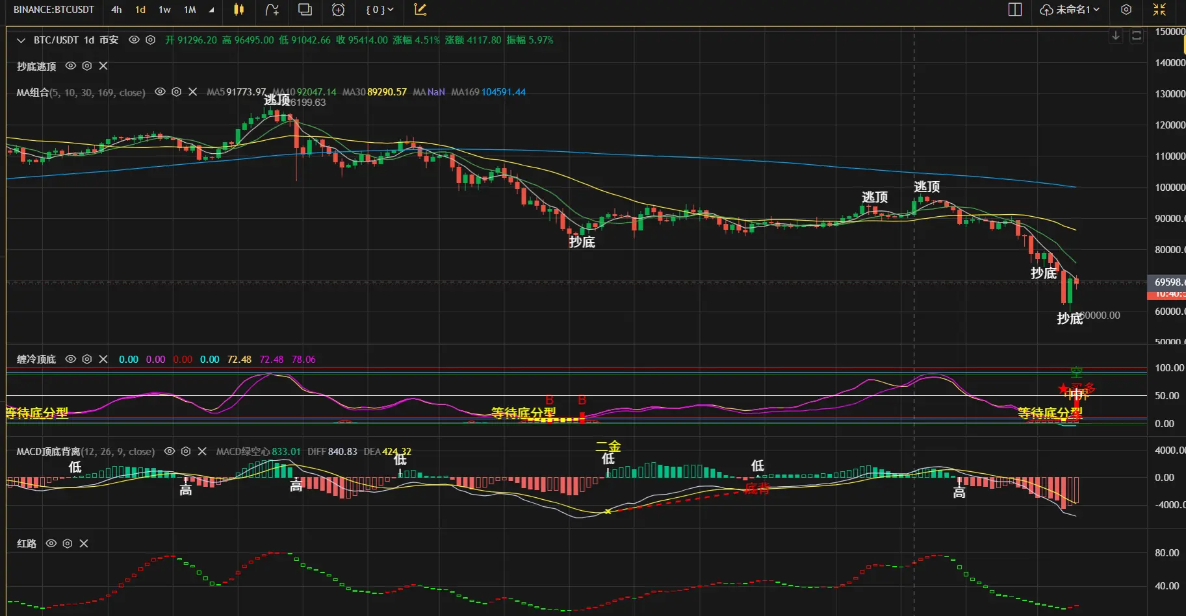Click the 高 96495.00 high price readout
Screen dimensions: 1186x616
coord(248,40)
